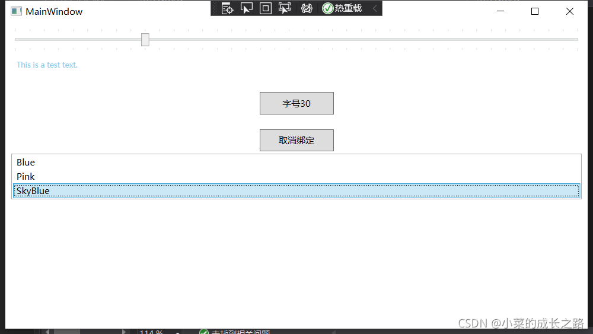Open the Live Visual Tree debug icon

pos(227,8)
